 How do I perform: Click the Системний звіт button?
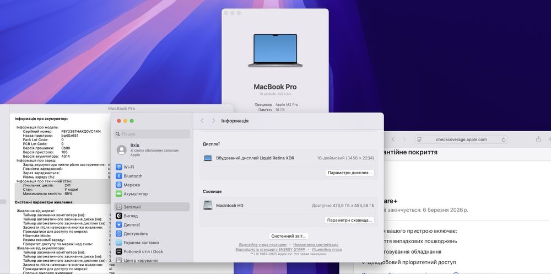coord(289,236)
